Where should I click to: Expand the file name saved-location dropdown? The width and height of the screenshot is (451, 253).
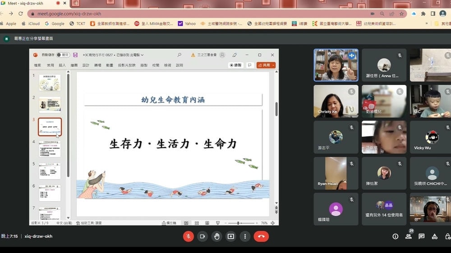point(143,55)
